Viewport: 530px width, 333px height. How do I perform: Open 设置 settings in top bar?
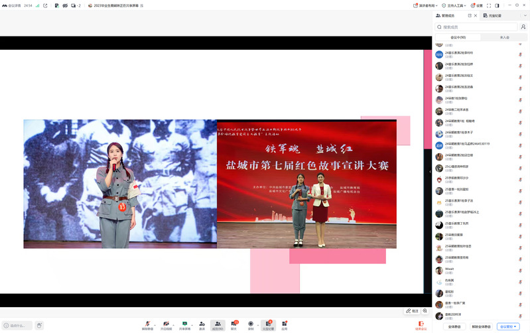[476, 5]
